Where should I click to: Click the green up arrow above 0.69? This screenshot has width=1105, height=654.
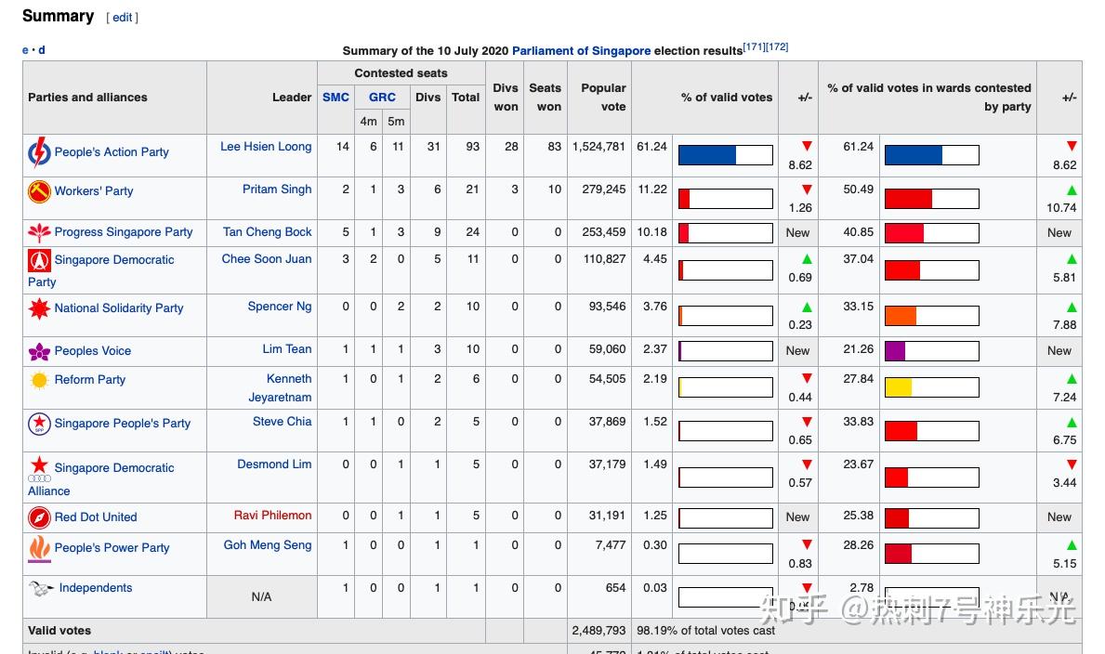click(807, 258)
